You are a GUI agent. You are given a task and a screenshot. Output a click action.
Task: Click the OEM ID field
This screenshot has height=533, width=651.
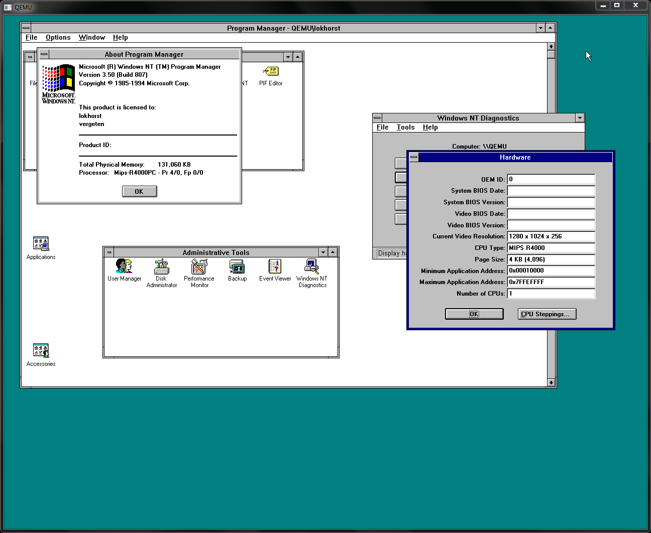pos(551,179)
